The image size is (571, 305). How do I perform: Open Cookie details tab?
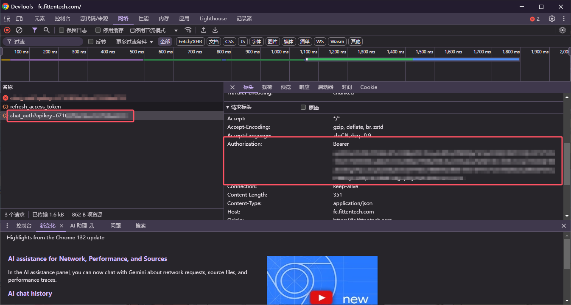(369, 87)
